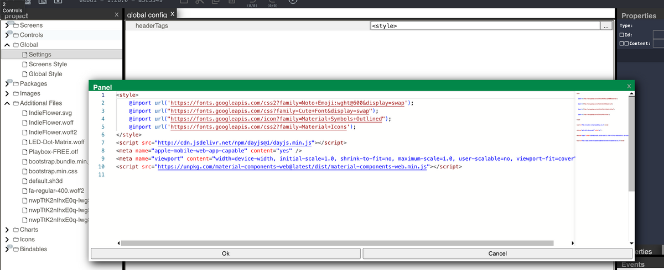This screenshot has height=270, width=664.
Task: Open the Noto Emoji font URL link
Action: (x=288, y=103)
